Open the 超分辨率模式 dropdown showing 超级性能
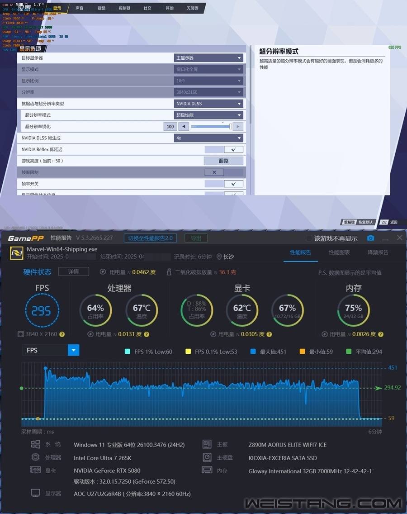 point(208,115)
